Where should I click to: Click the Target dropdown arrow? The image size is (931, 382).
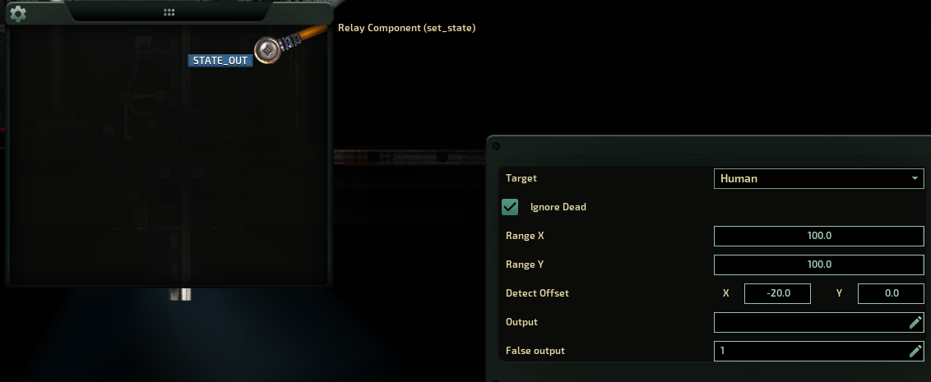click(915, 178)
